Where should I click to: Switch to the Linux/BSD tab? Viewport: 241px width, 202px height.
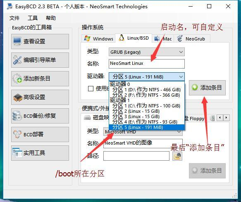(x=134, y=38)
